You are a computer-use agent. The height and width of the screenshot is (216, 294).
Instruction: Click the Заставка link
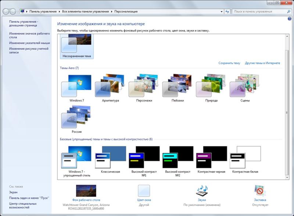[x=260, y=200]
